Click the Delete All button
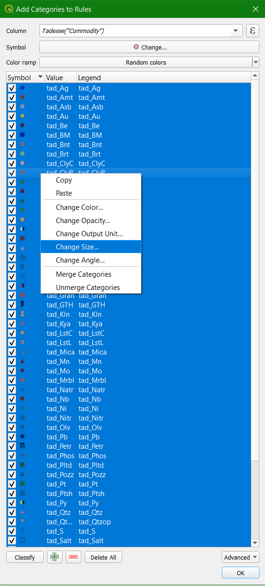This screenshot has width=265, height=586. [103, 557]
